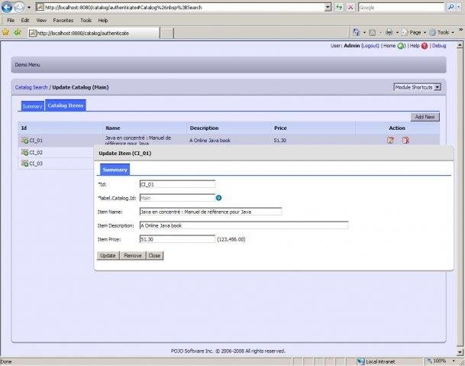465x366 pixels.
Task: Click the Item Description input field
Action: 244,225
